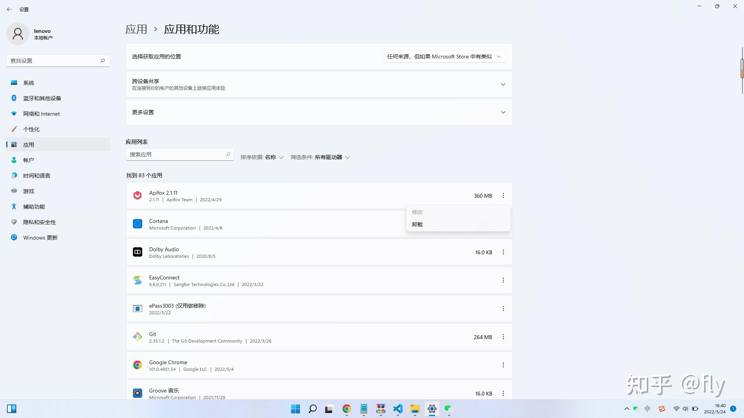Click the back arrow in Settings header

[9, 9]
